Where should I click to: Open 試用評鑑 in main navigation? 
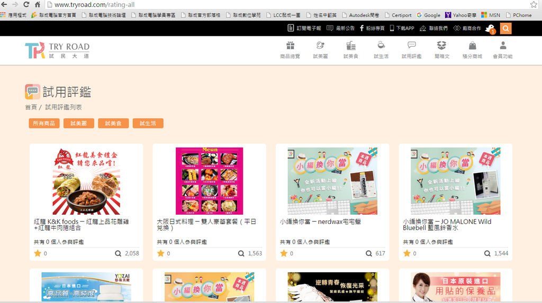pos(412,50)
